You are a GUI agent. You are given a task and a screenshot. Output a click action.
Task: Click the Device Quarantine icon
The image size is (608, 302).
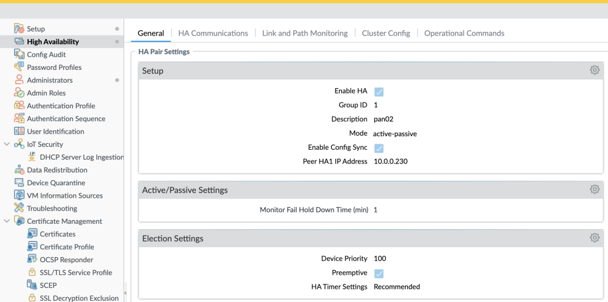click(19, 183)
